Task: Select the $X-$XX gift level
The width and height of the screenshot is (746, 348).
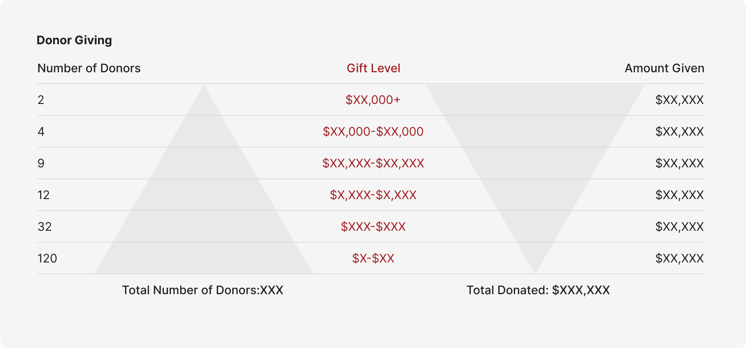Action: [373, 258]
